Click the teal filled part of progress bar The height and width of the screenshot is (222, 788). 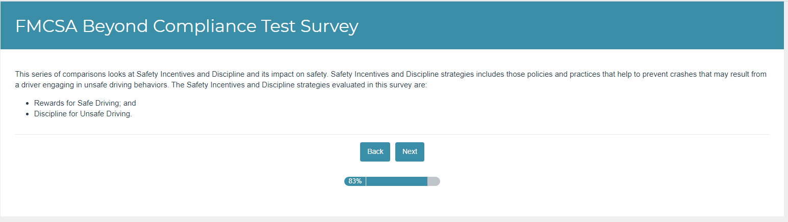click(396, 181)
